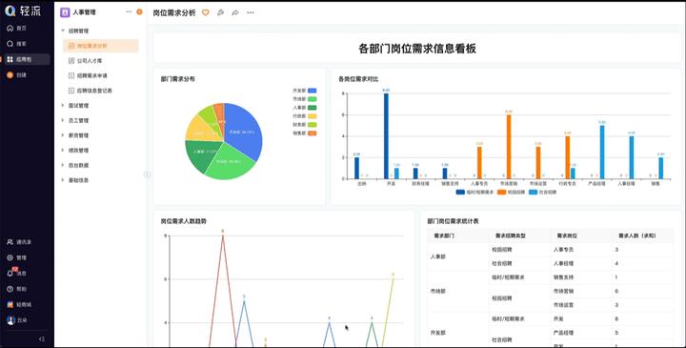Click the 公司人才库 item icon
686x348 pixels.
coord(71,60)
